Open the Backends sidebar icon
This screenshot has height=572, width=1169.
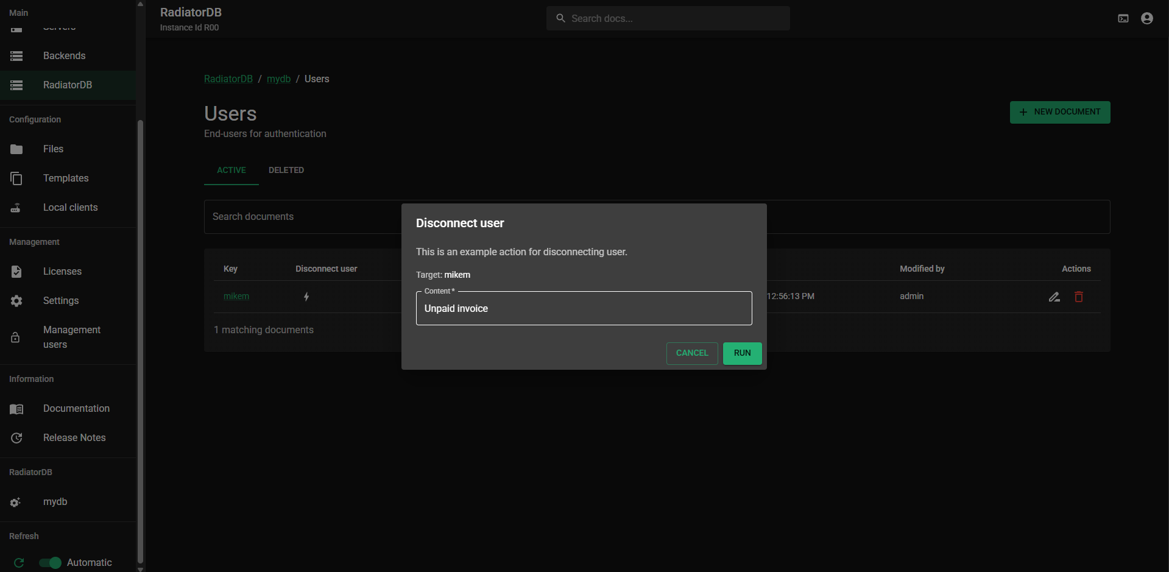click(x=16, y=56)
